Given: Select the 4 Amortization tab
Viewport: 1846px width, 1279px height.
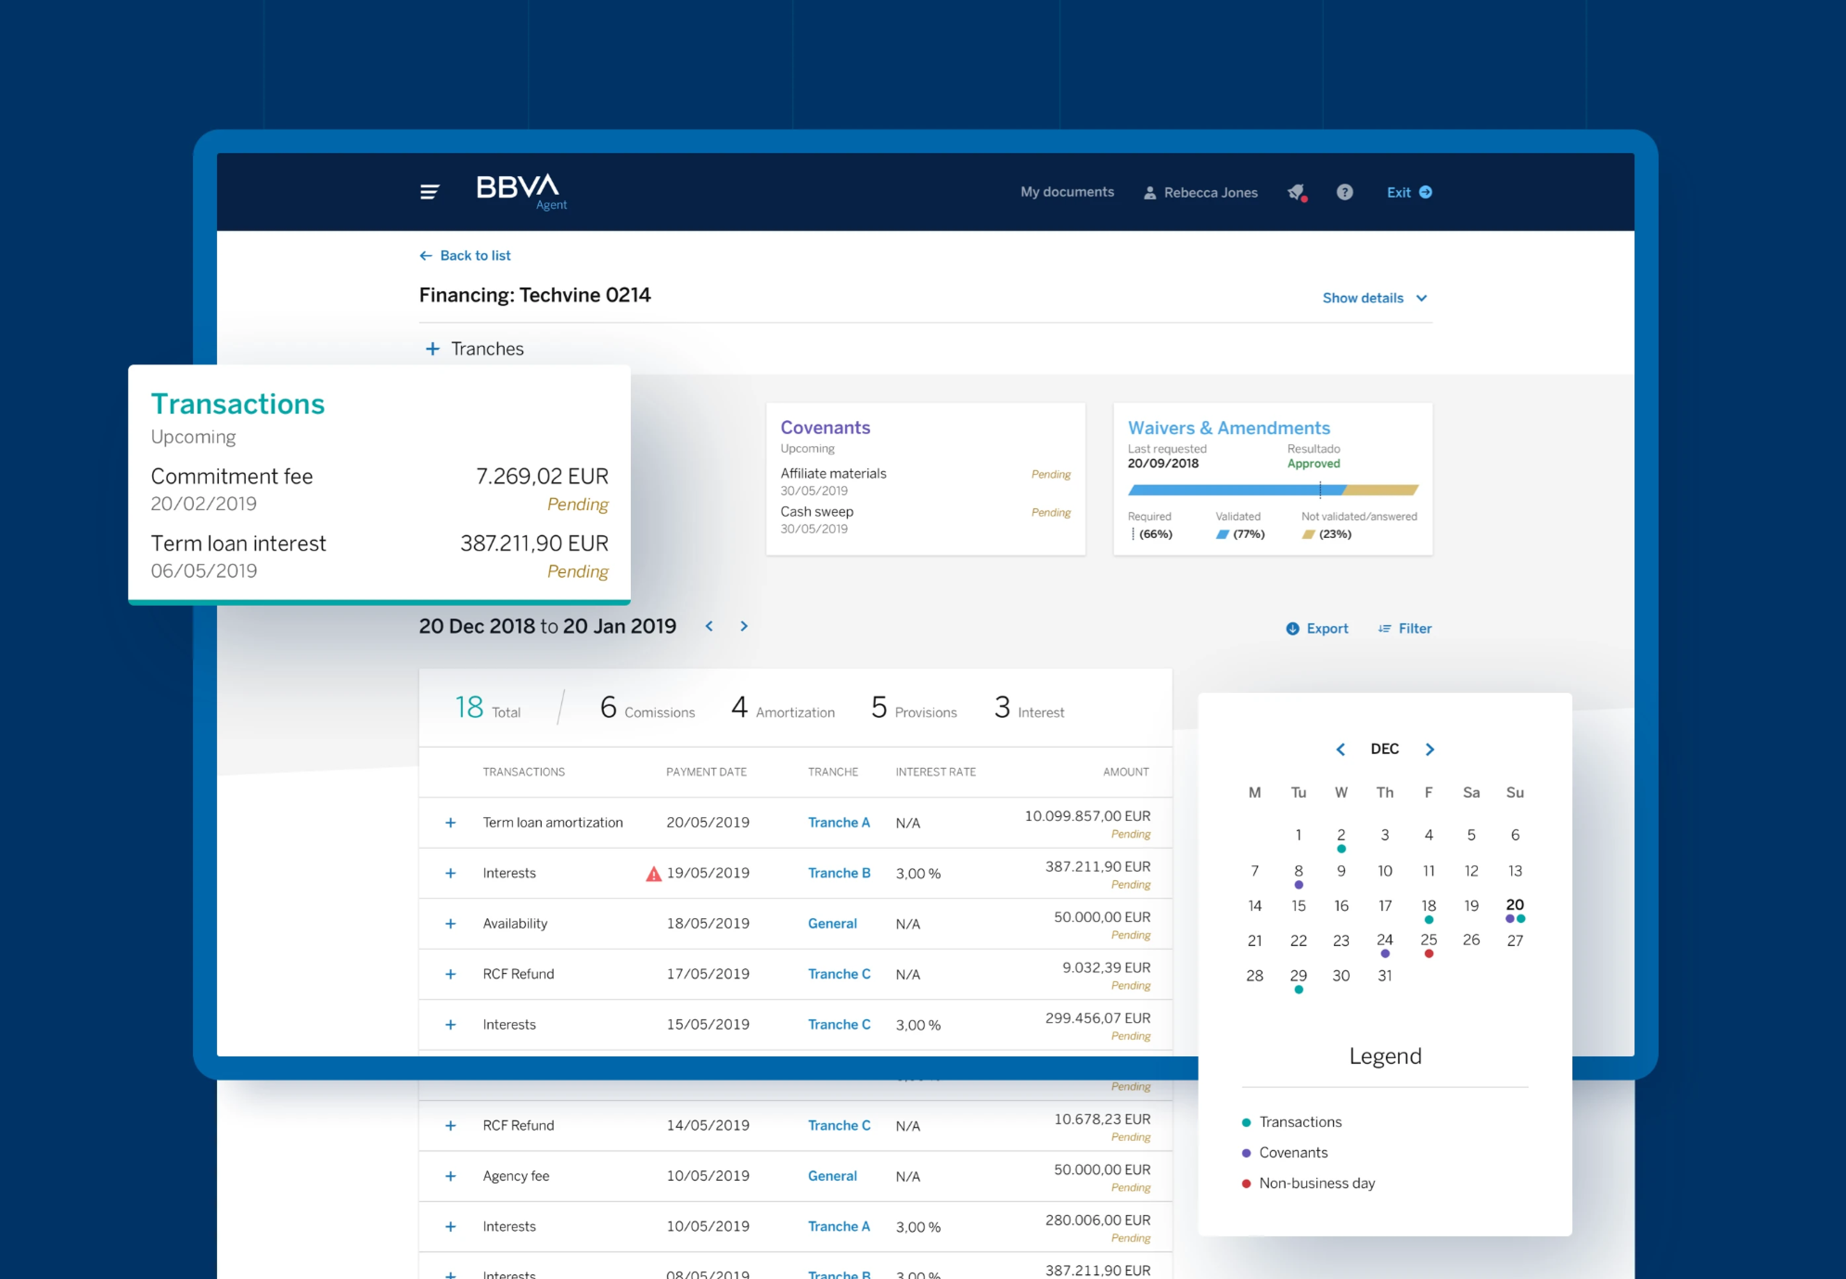Looking at the screenshot, I should [782, 708].
